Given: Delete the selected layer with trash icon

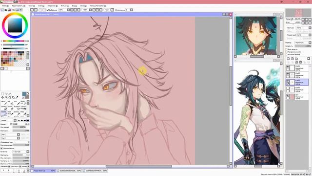Looking at the screenshot, I should 300,62.
